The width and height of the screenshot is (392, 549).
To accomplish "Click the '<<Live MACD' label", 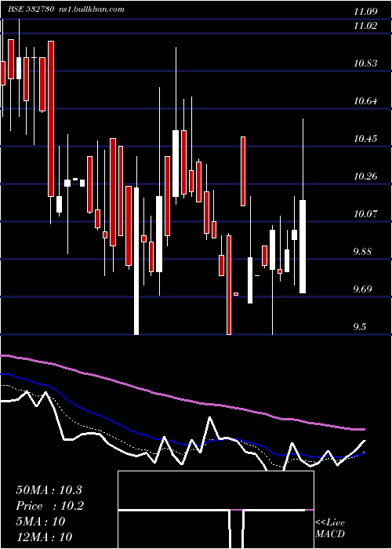I will (x=330, y=529).
